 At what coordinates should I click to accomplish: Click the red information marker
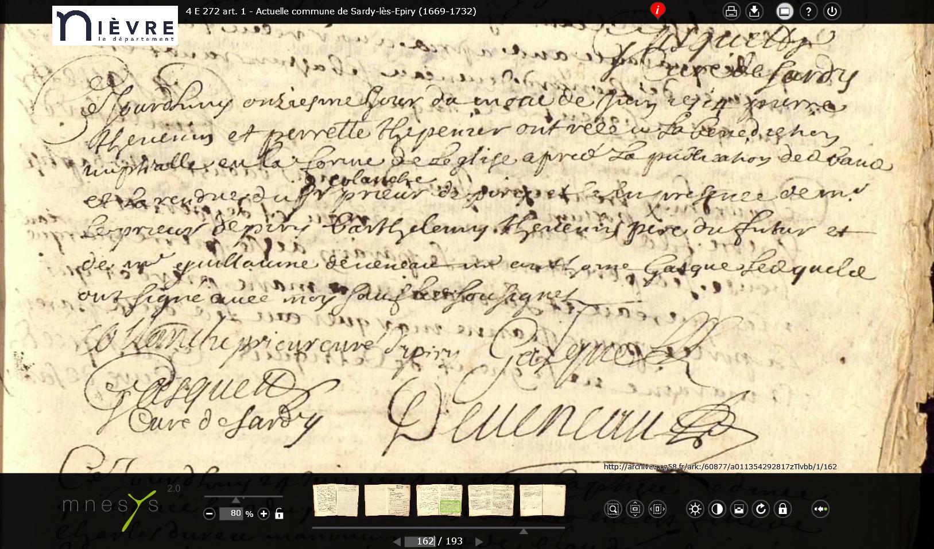[657, 10]
